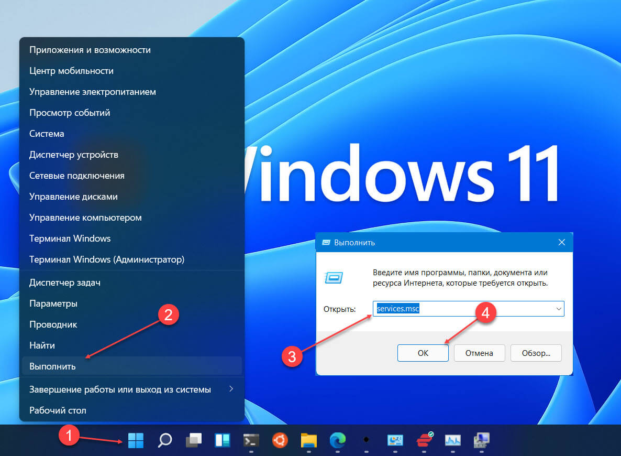Screen dimensions: 621x456
Task: Open the computer network icon on taskbar
Action: pyautogui.click(x=482, y=440)
